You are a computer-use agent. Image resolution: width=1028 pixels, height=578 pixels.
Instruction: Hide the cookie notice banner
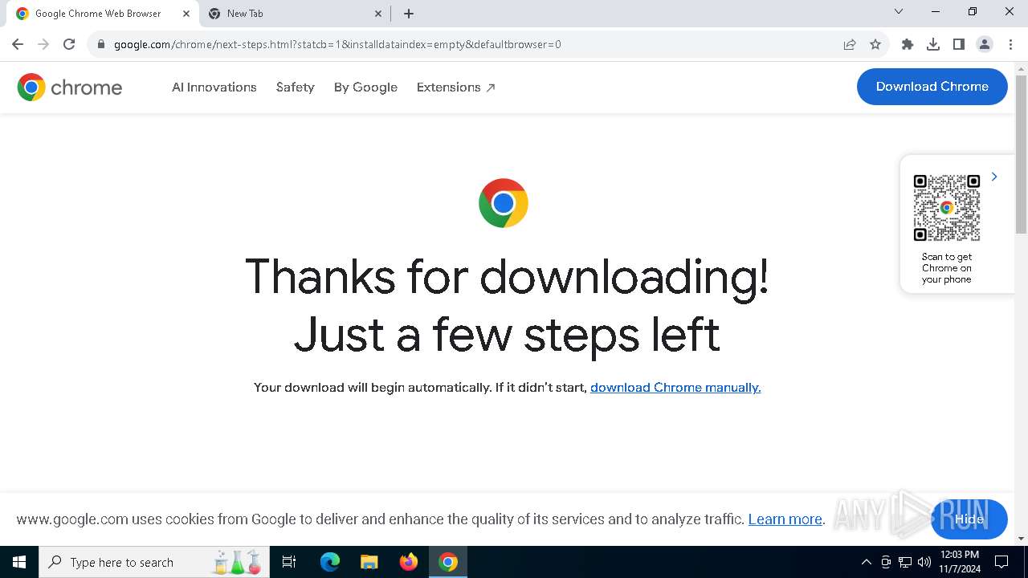pyautogui.click(x=969, y=519)
